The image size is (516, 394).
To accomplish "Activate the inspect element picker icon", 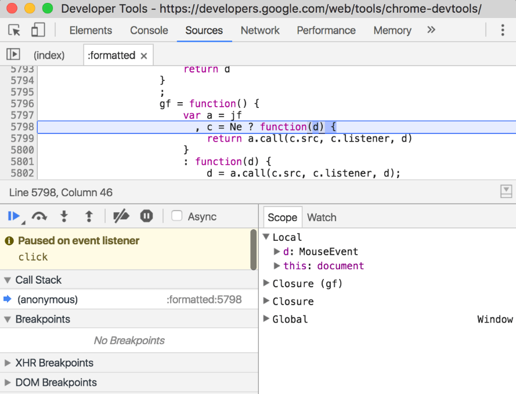I will pos(14,30).
